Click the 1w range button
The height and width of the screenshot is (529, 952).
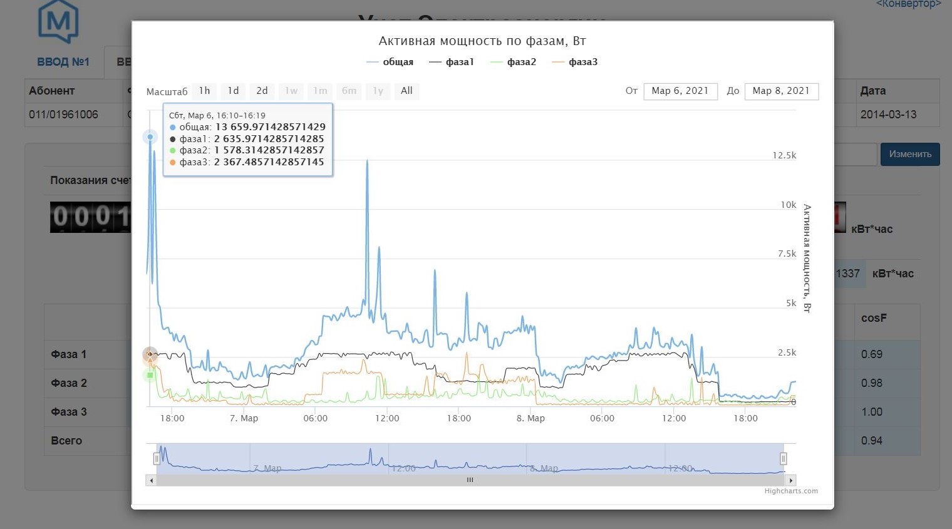click(291, 91)
